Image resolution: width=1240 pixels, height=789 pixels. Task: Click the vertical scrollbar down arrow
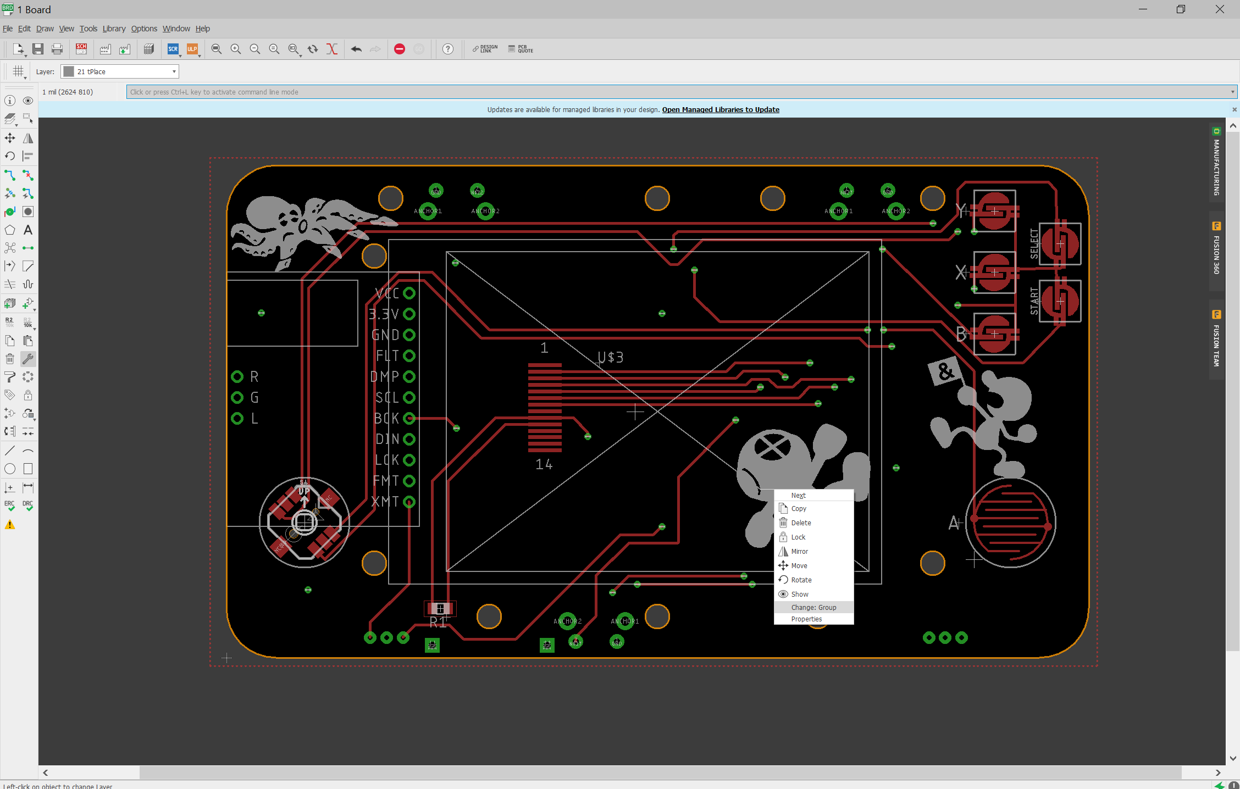pyautogui.click(x=1233, y=758)
